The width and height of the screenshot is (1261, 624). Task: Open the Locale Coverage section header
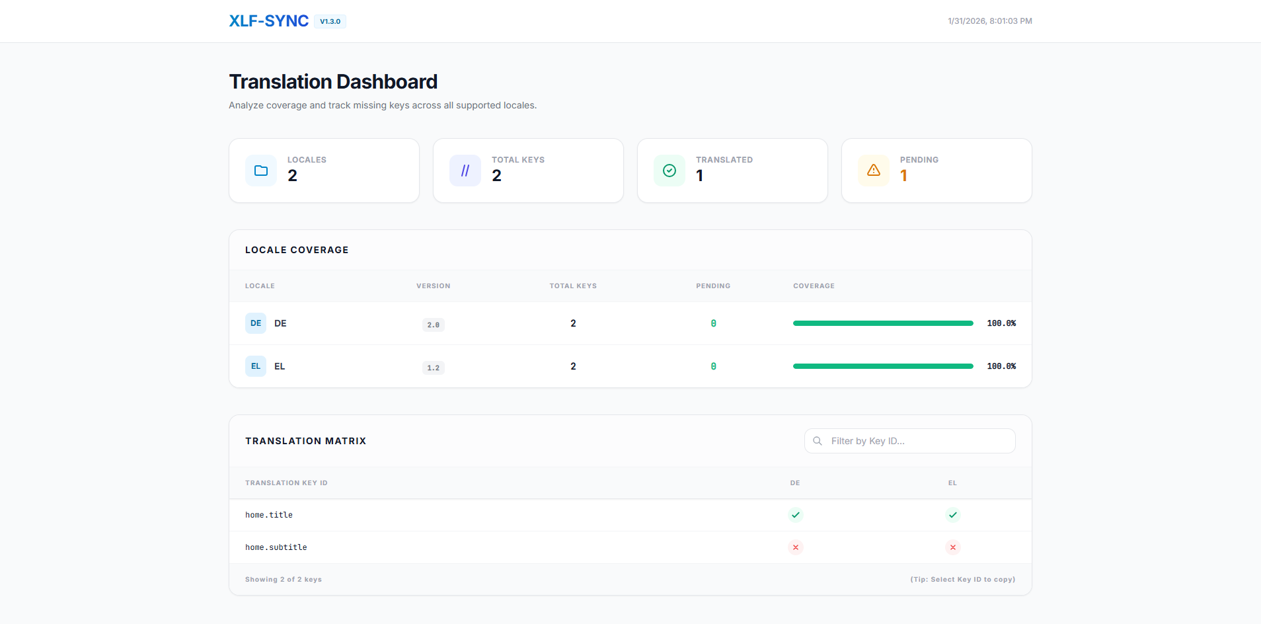[x=296, y=250]
